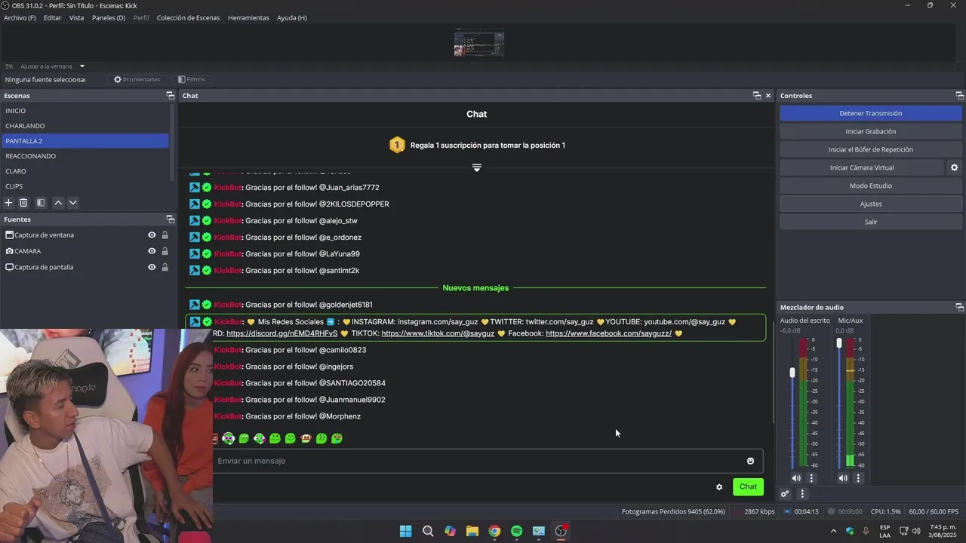
Task: Hide CAMARA source
Action: point(152,251)
